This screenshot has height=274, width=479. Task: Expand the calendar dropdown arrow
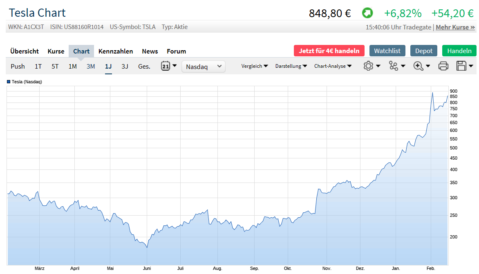175,66
